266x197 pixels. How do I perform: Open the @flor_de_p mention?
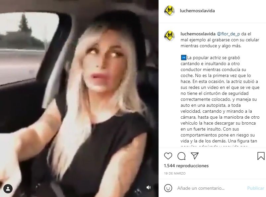click(229, 34)
